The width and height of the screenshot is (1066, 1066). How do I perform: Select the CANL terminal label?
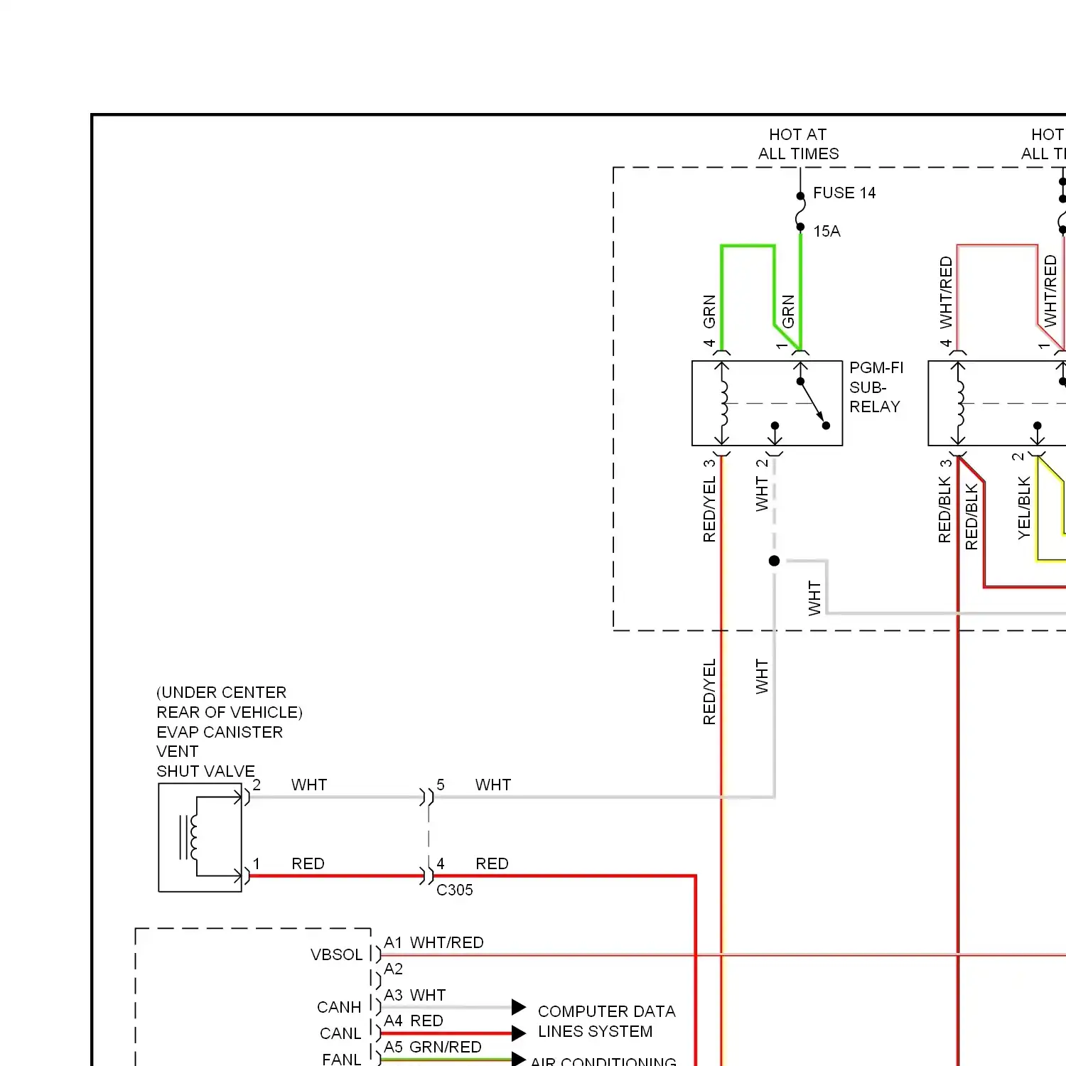340,1033
